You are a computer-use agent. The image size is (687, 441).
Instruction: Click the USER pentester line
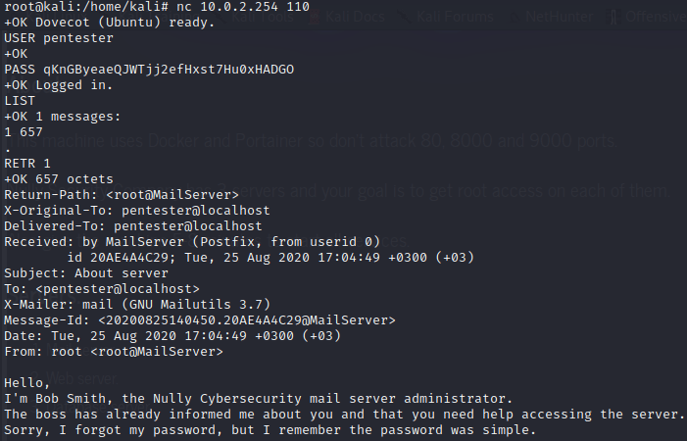click(x=59, y=38)
